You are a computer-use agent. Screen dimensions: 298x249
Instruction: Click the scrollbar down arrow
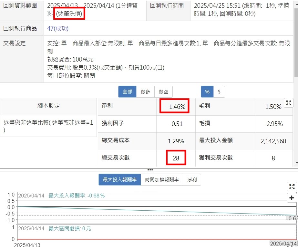pos(295,163)
